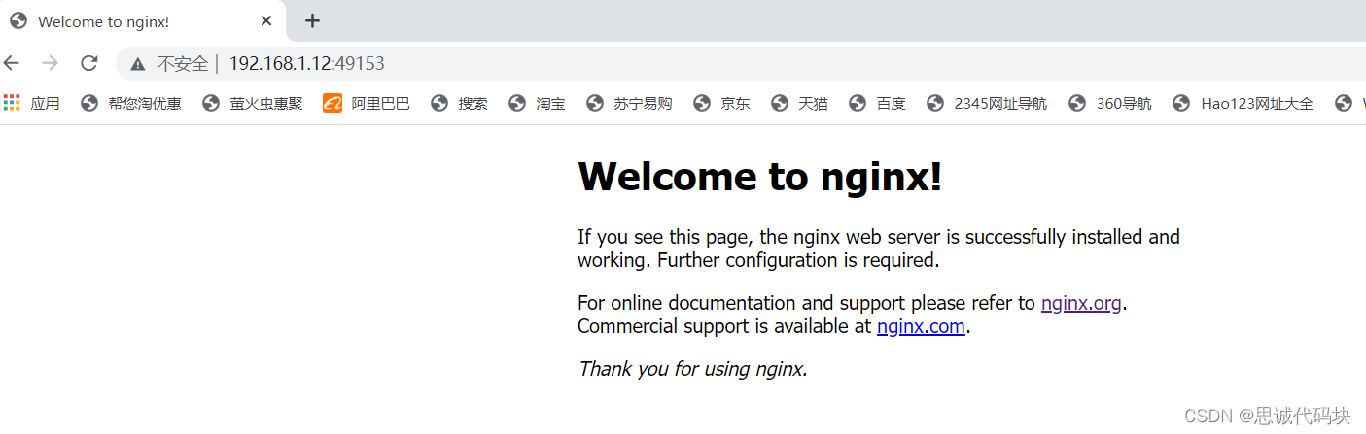
Task: Open the 百度 bookmark
Action: coord(878,103)
